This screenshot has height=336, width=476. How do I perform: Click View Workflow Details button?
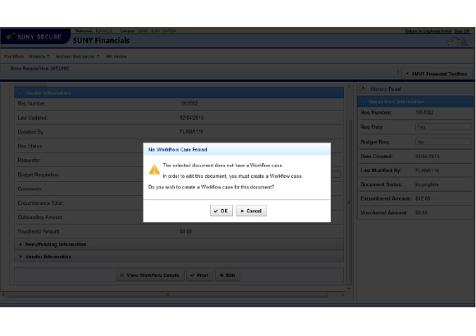[x=150, y=275]
